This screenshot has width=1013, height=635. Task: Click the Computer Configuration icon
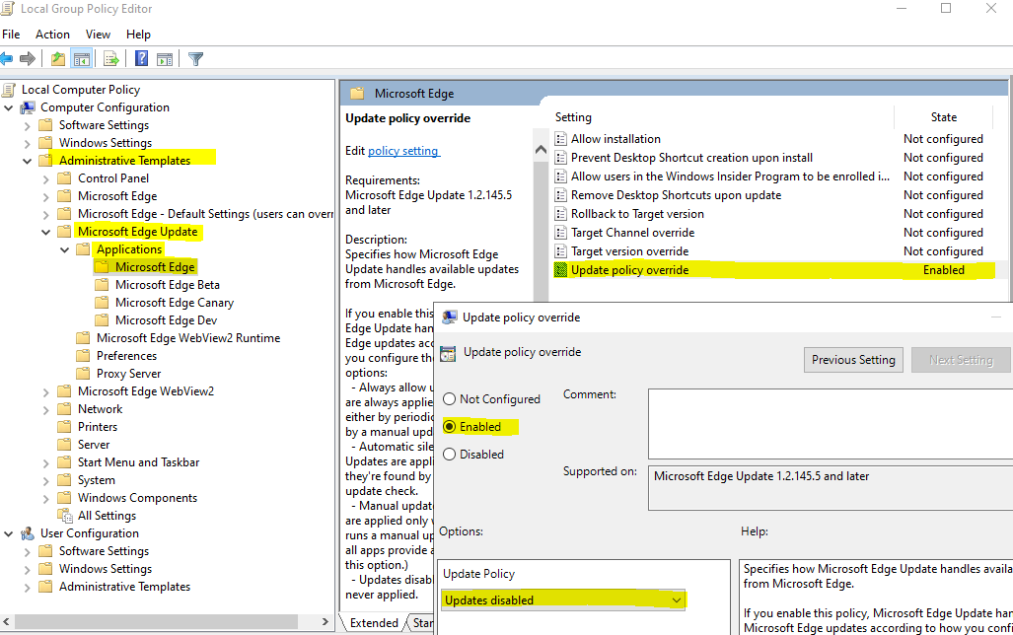point(28,107)
